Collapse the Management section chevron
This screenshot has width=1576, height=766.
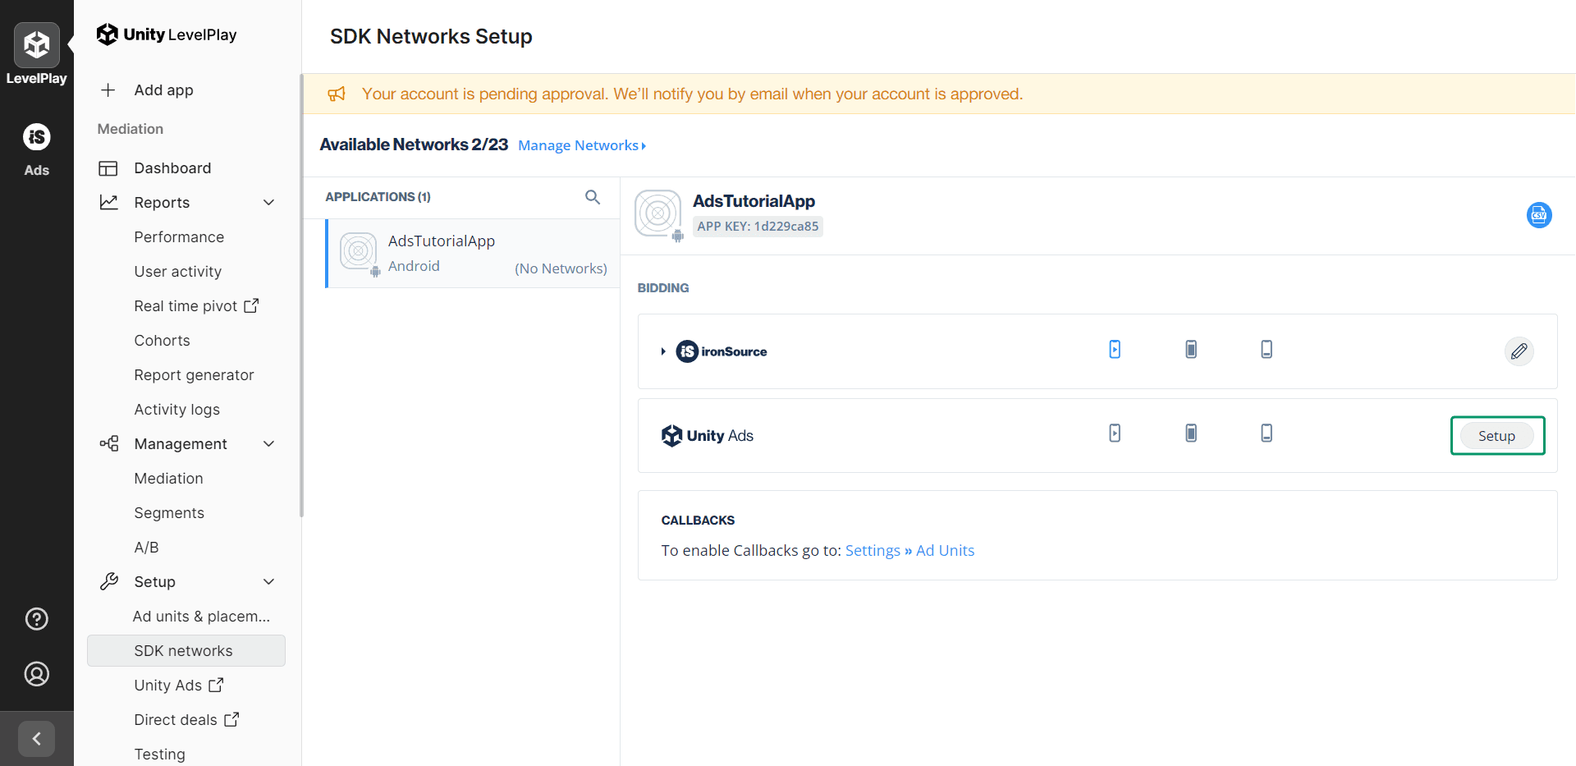click(x=268, y=444)
